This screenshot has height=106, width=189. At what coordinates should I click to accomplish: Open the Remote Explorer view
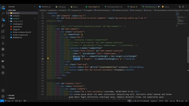(3, 37)
